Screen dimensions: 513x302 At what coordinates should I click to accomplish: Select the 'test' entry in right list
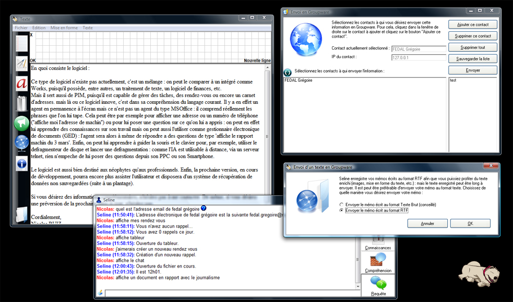point(453,80)
